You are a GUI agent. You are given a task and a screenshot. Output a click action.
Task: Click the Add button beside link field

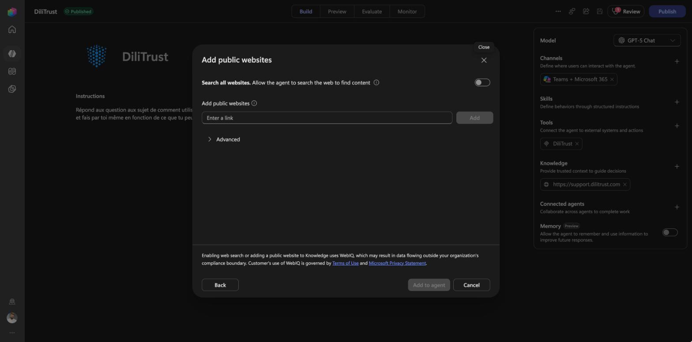point(474,118)
